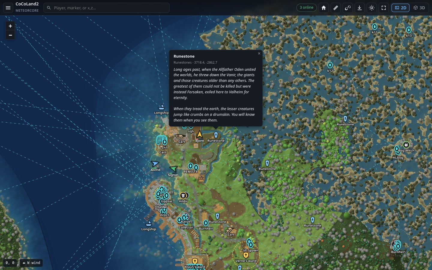Focus the player or marker search field
The height and width of the screenshot is (270, 432).
point(106,8)
